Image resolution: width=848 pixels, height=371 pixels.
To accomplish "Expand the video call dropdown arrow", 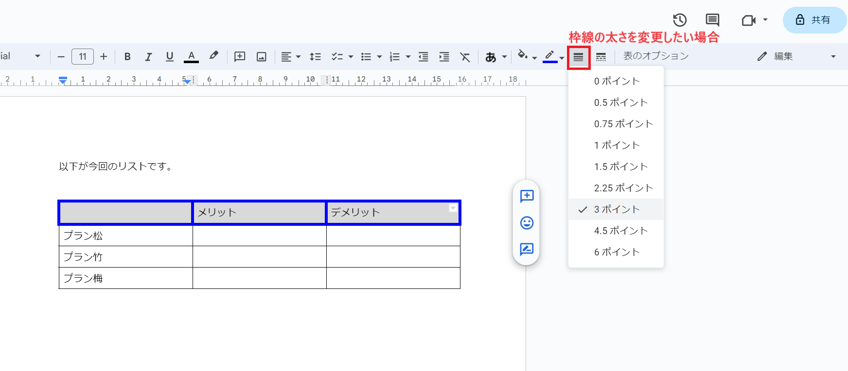I will click(765, 20).
